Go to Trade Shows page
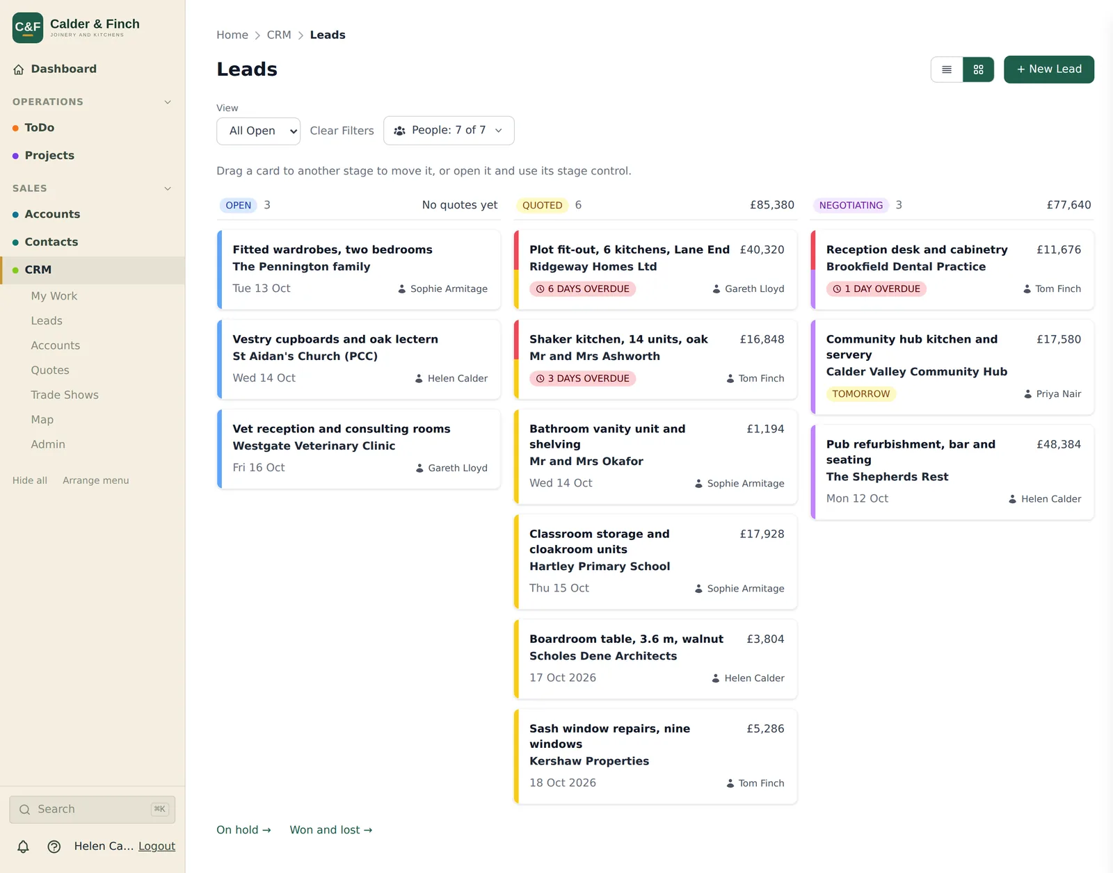 point(65,395)
